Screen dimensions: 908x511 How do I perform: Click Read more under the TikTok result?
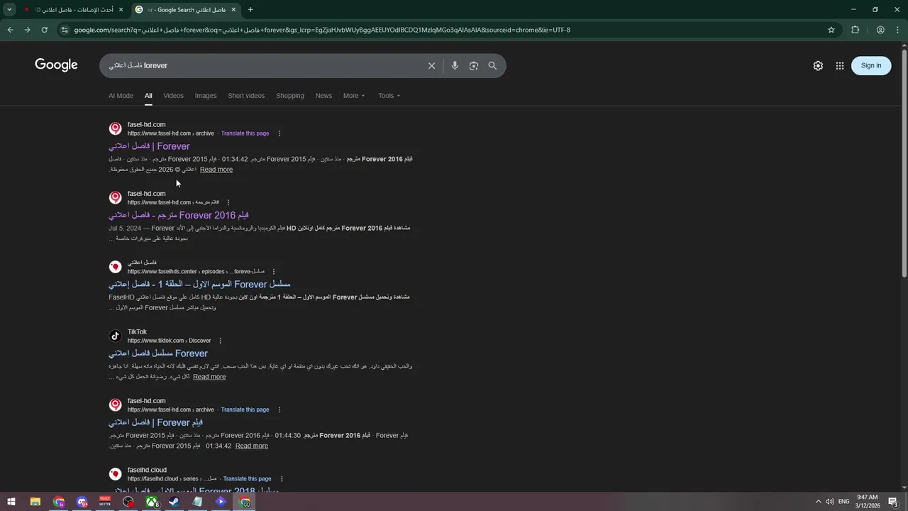[209, 377]
